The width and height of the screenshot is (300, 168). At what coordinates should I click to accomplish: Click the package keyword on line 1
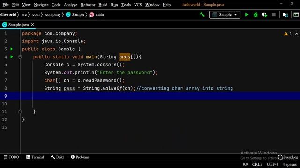(x=31, y=34)
